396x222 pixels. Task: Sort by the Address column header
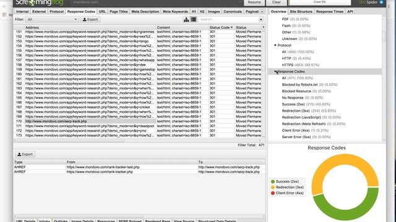[x=90, y=27]
